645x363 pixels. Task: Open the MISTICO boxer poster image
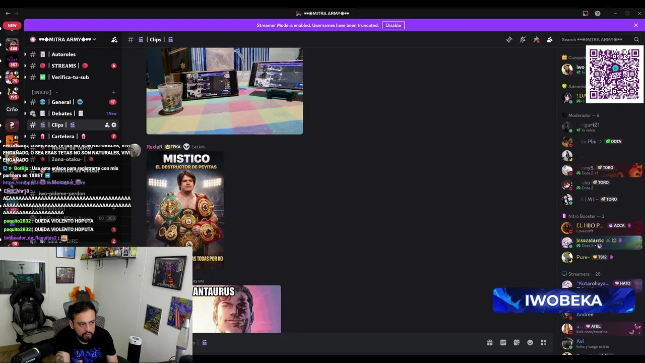coord(185,209)
